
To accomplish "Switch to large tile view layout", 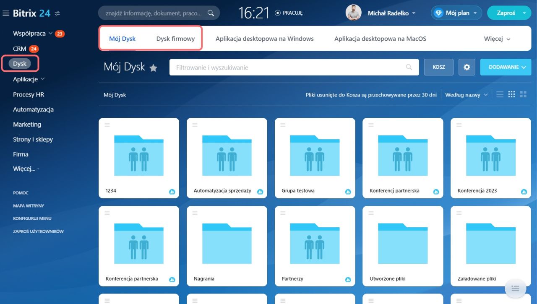I will [x=523, y=94].
